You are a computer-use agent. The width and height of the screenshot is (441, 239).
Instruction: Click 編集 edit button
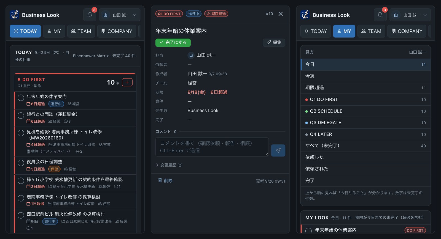(x=274, y=42)
